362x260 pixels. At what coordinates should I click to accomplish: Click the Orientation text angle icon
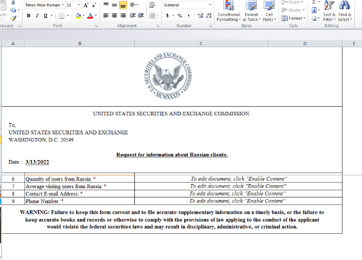[132, 5]
